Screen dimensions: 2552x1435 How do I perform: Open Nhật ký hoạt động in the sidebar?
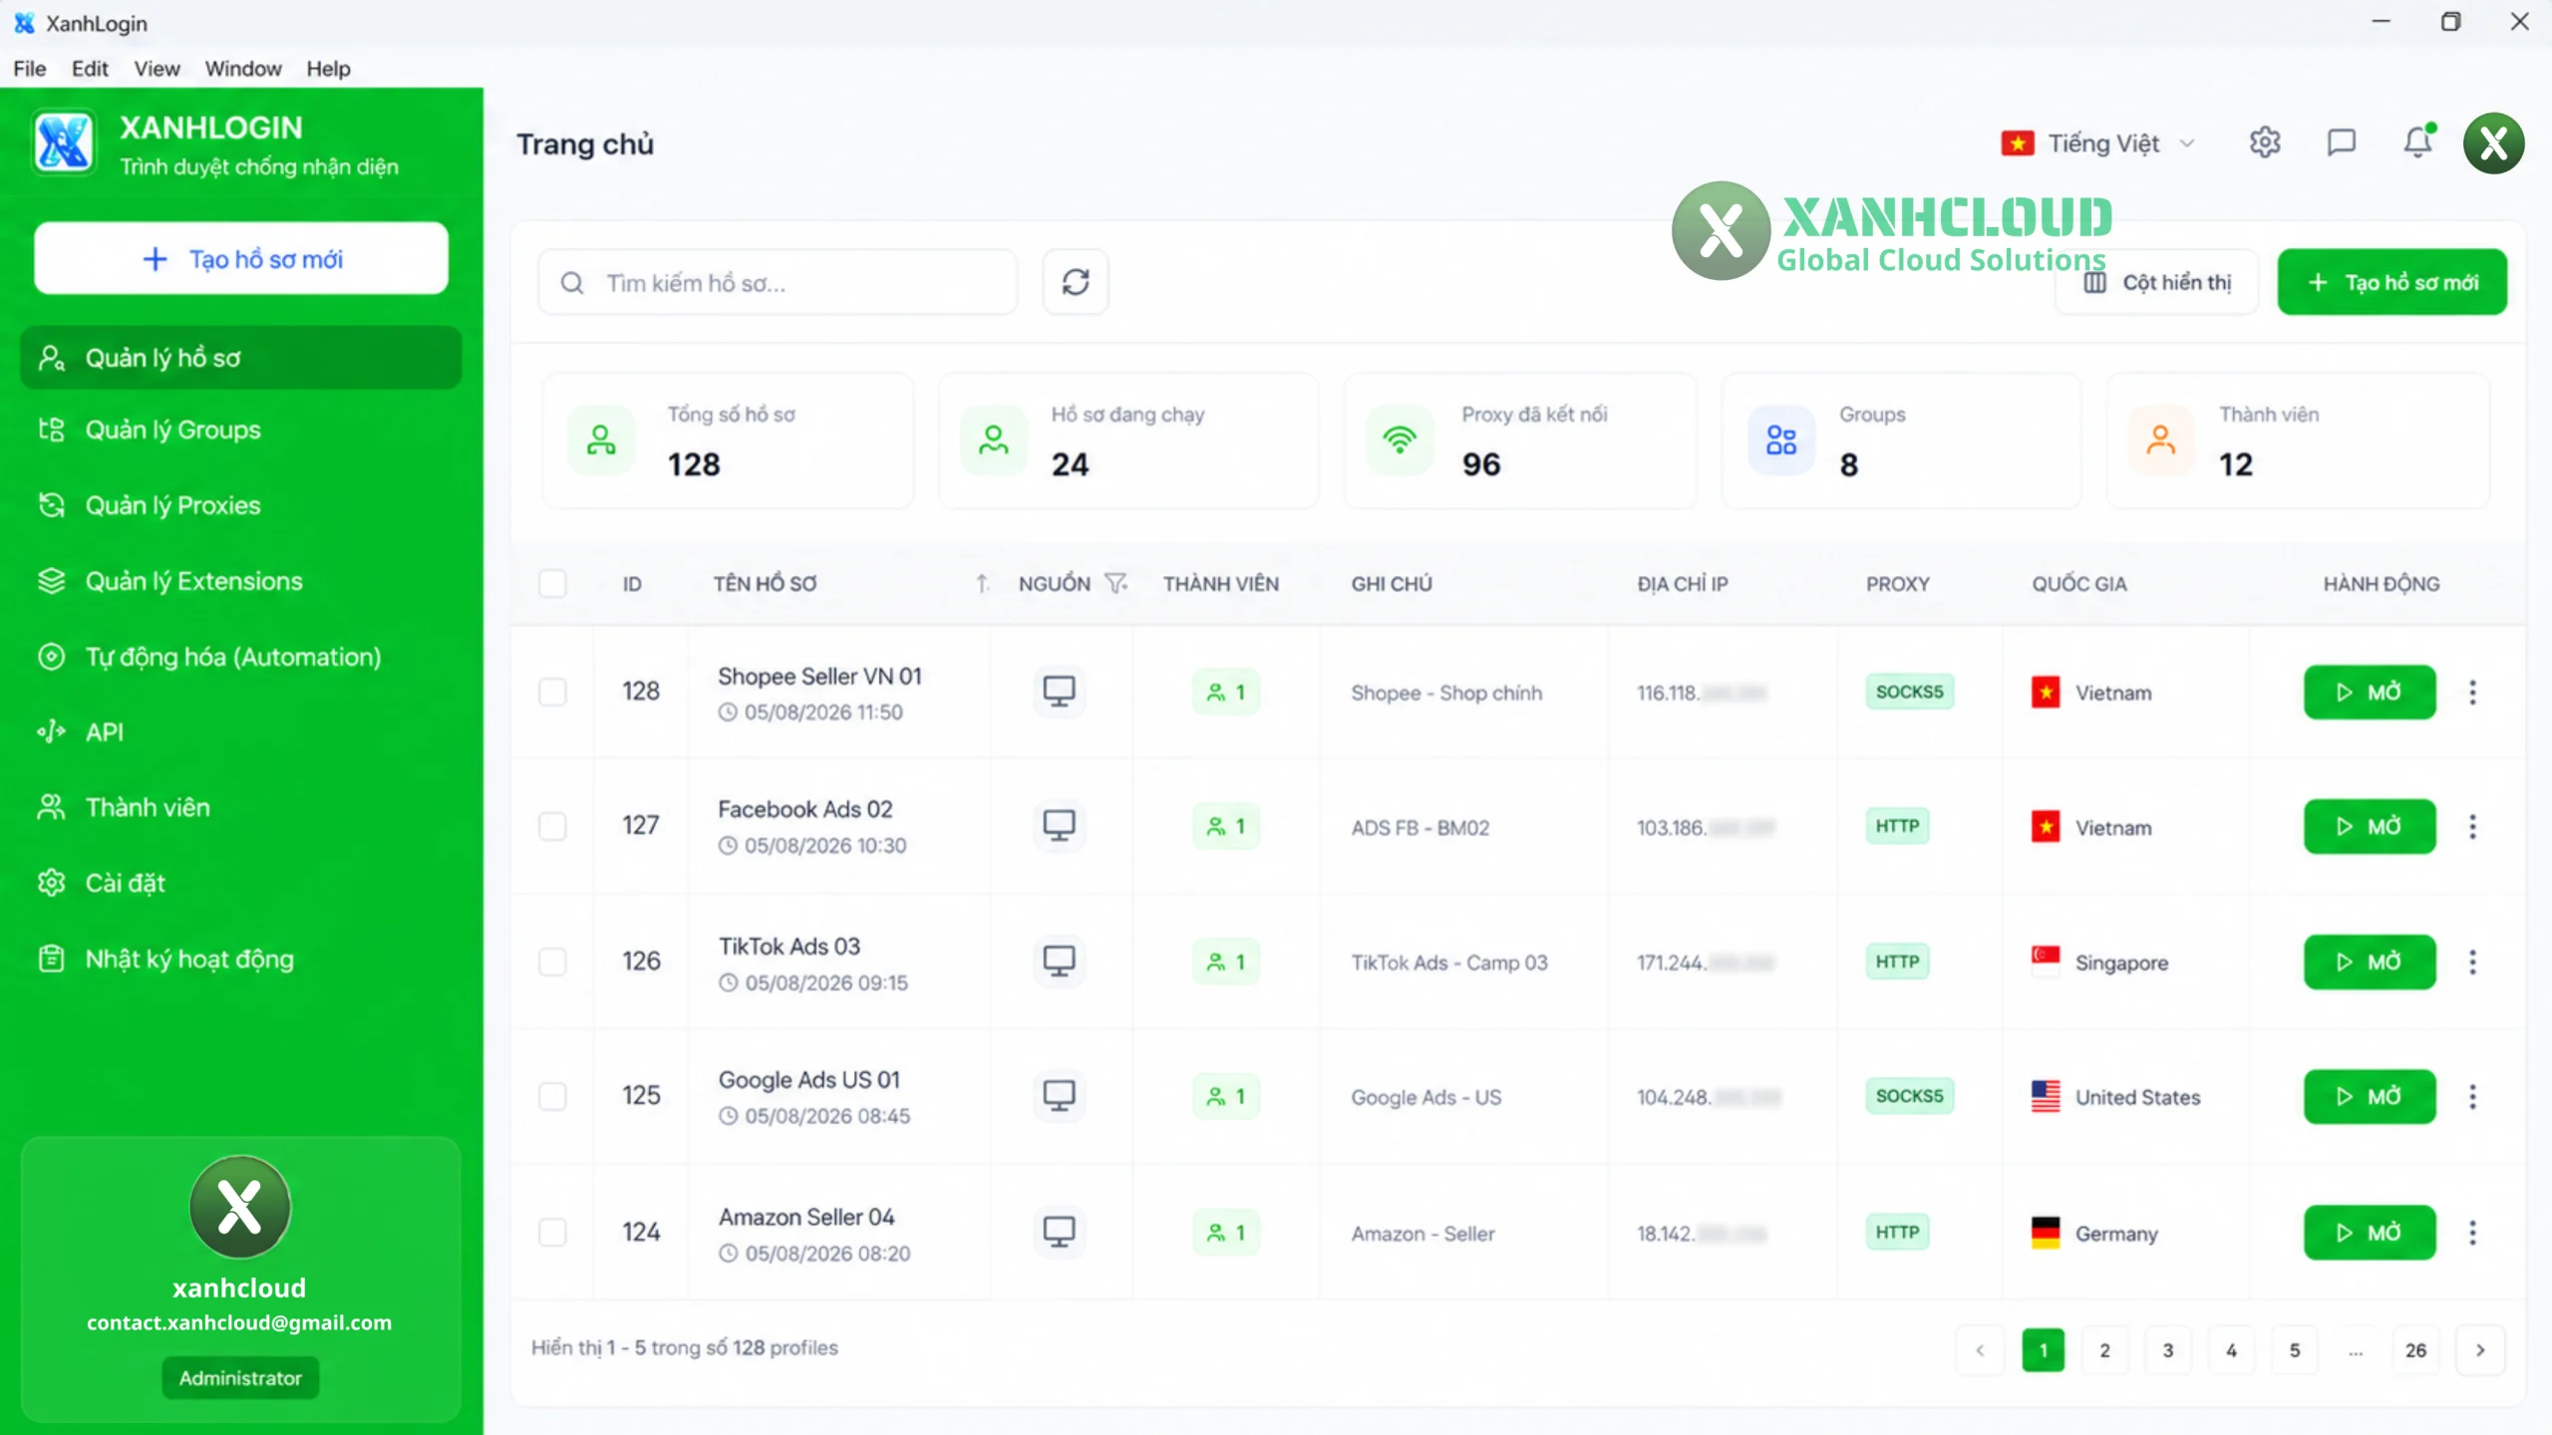(x=240, y=959)
